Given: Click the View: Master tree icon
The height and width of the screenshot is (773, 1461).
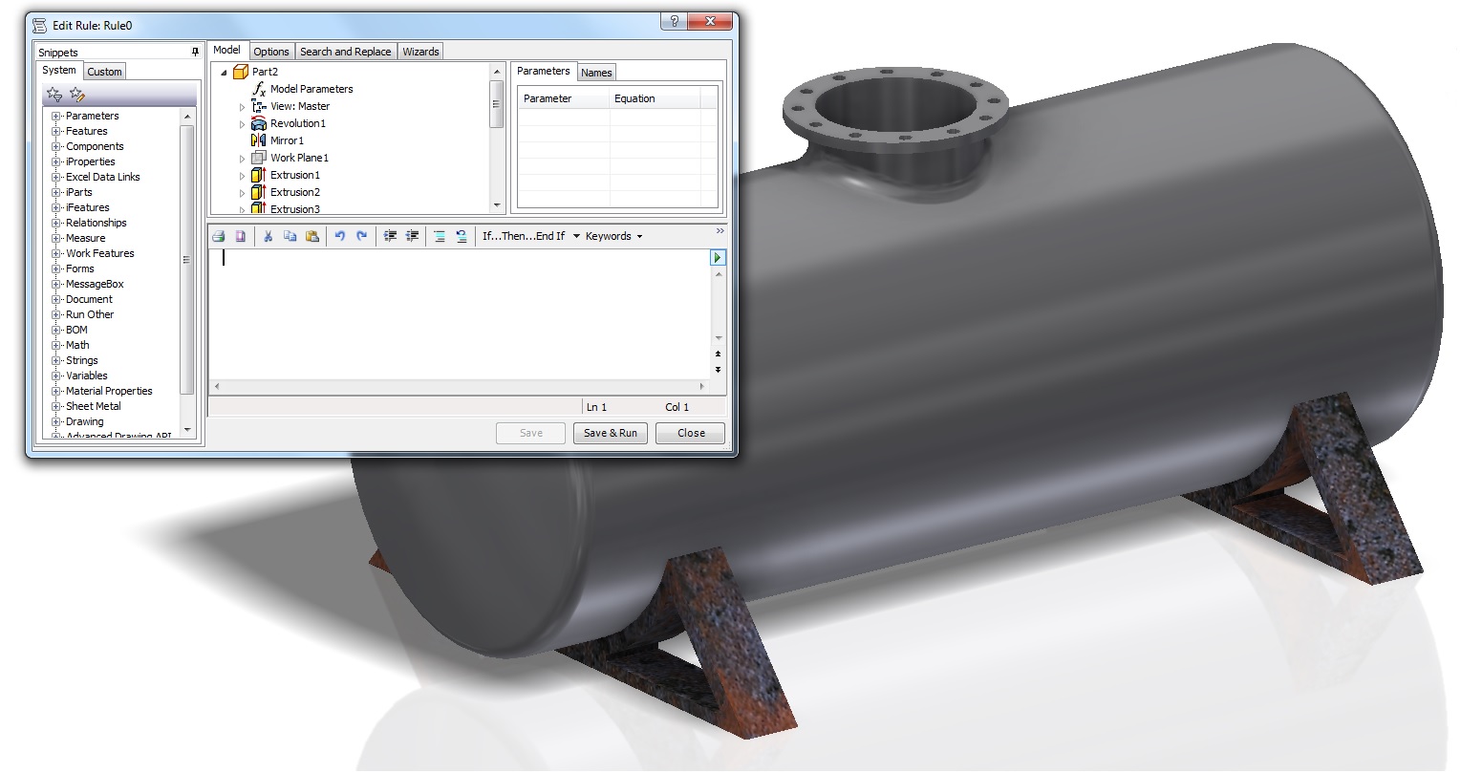Looking at the screenshot, I should [258, 106].
